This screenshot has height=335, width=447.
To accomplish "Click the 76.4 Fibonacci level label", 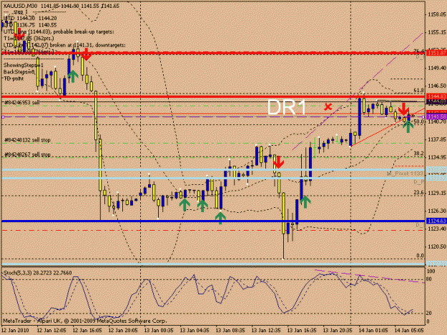I will pos(418,51).
